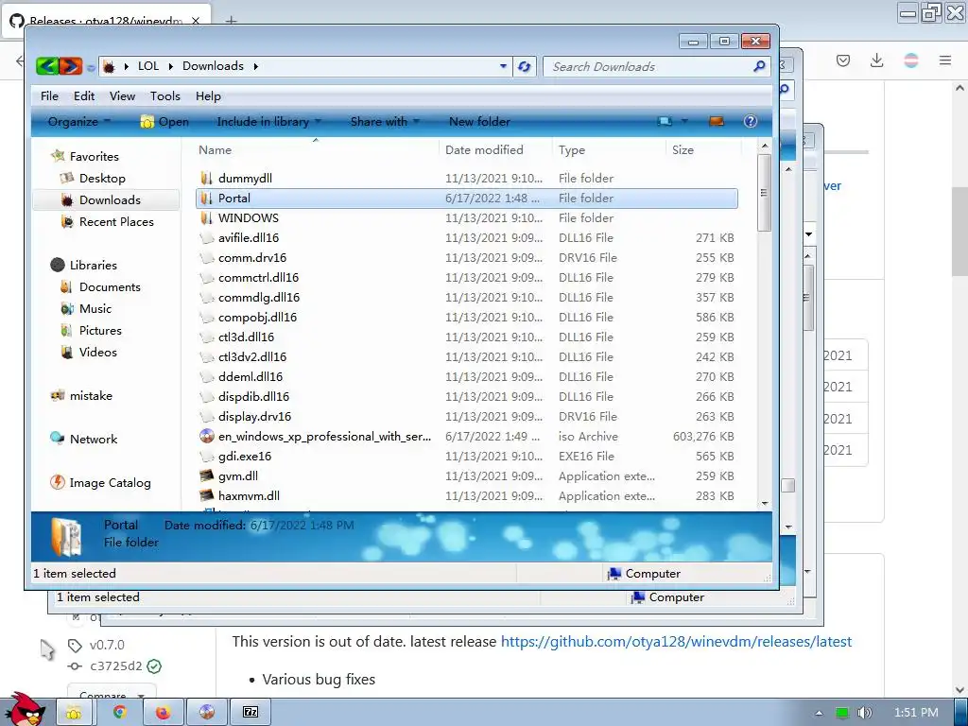Click the refresh button beside the address bar
The height and width of the screenshot is (726, 968).
[524, 66]
